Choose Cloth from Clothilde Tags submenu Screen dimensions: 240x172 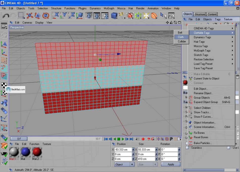181,37
